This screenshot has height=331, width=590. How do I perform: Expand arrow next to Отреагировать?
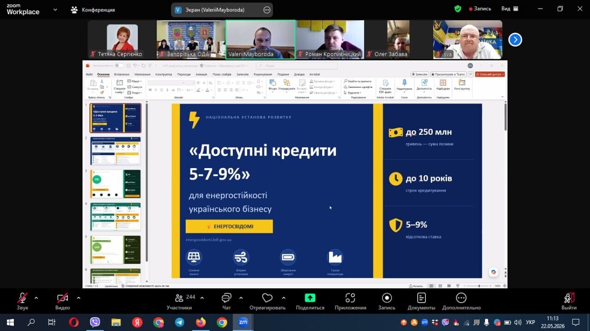click(283, 298)
